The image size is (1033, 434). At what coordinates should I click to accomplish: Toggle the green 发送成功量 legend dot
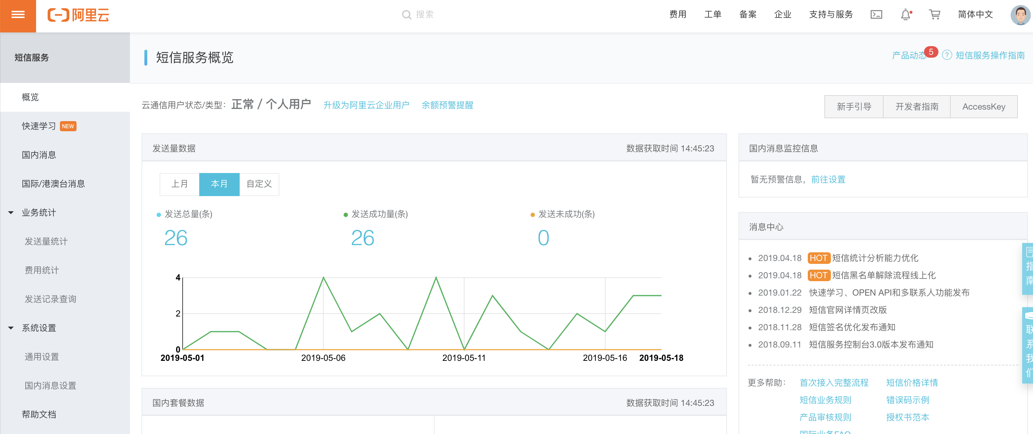point(345,215)
